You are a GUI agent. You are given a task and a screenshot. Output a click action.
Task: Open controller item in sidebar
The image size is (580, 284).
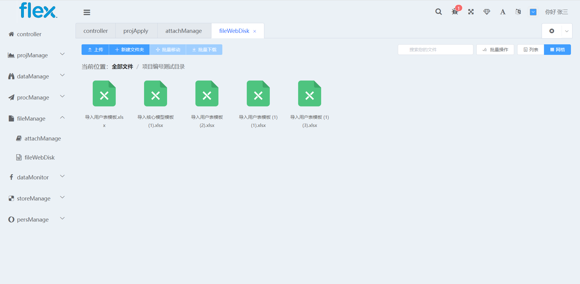pyautogui.click(x=29, y=34)
